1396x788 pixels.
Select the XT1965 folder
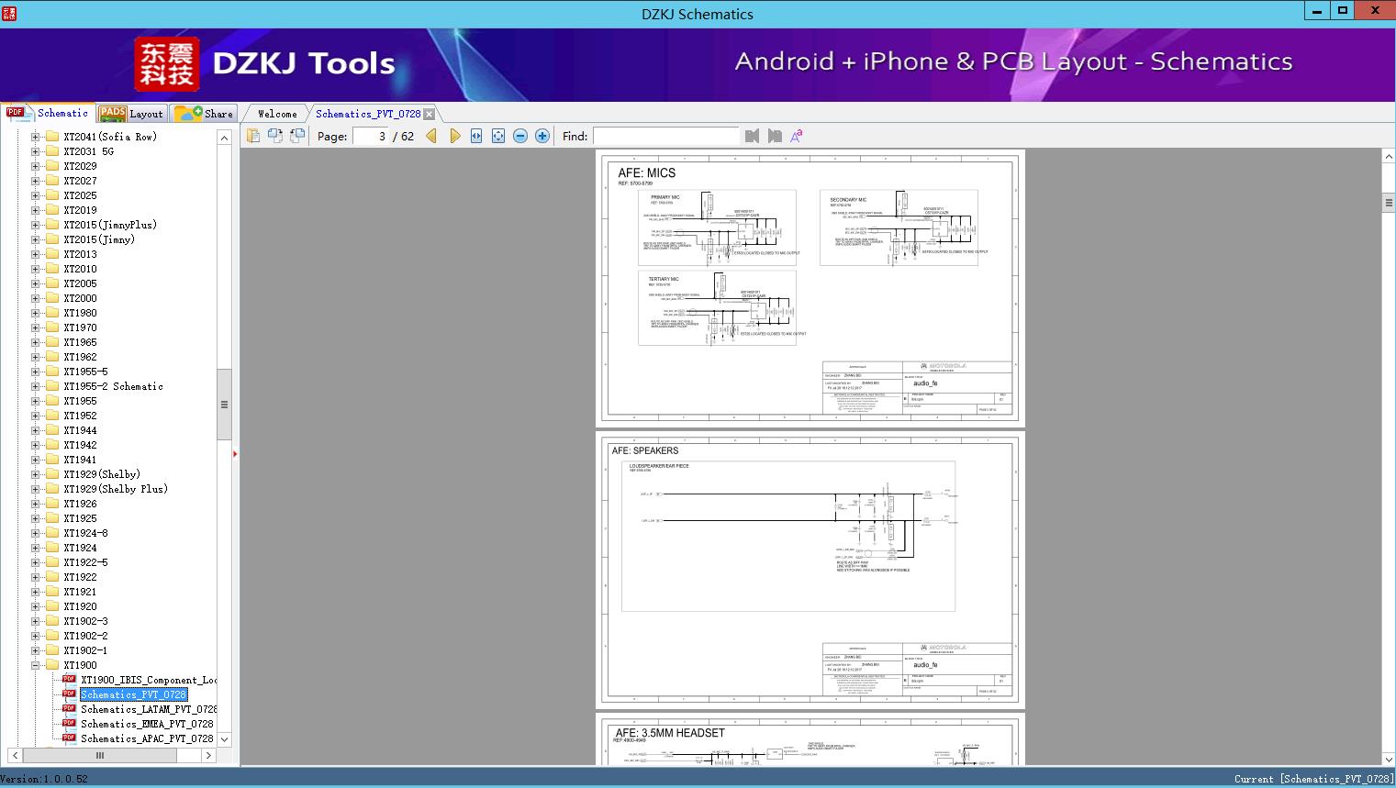pyautogui.click(x=80, y=342)
